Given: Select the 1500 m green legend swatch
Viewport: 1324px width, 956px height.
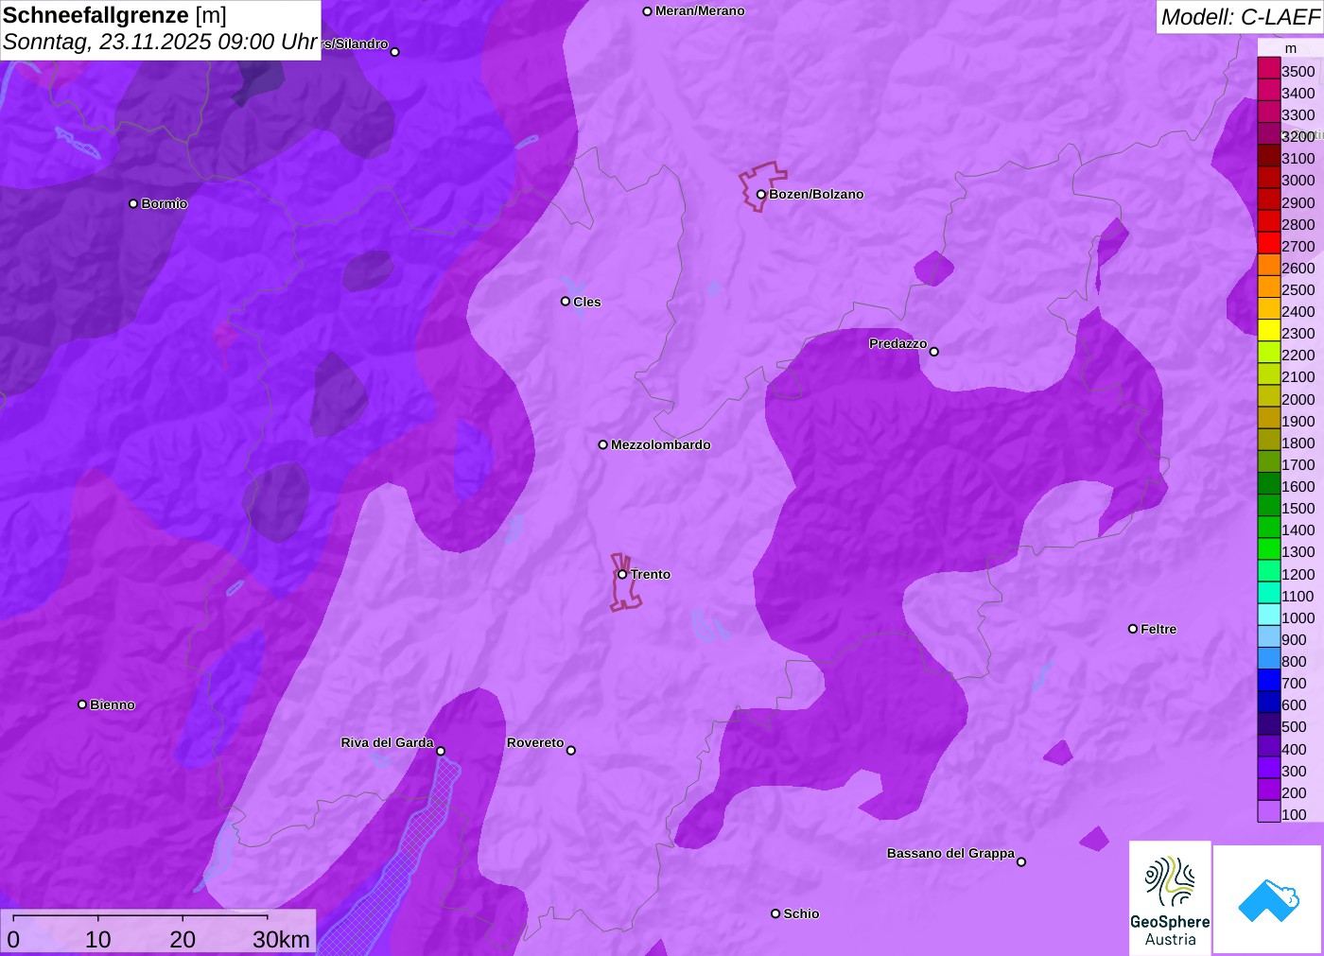Looking at the screenshot, I should 1268,505.
